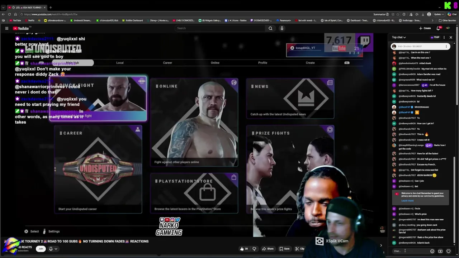Follow the Learn more link in chat
Viewport: 459px width, 258px height.
(x=407, y=201)
